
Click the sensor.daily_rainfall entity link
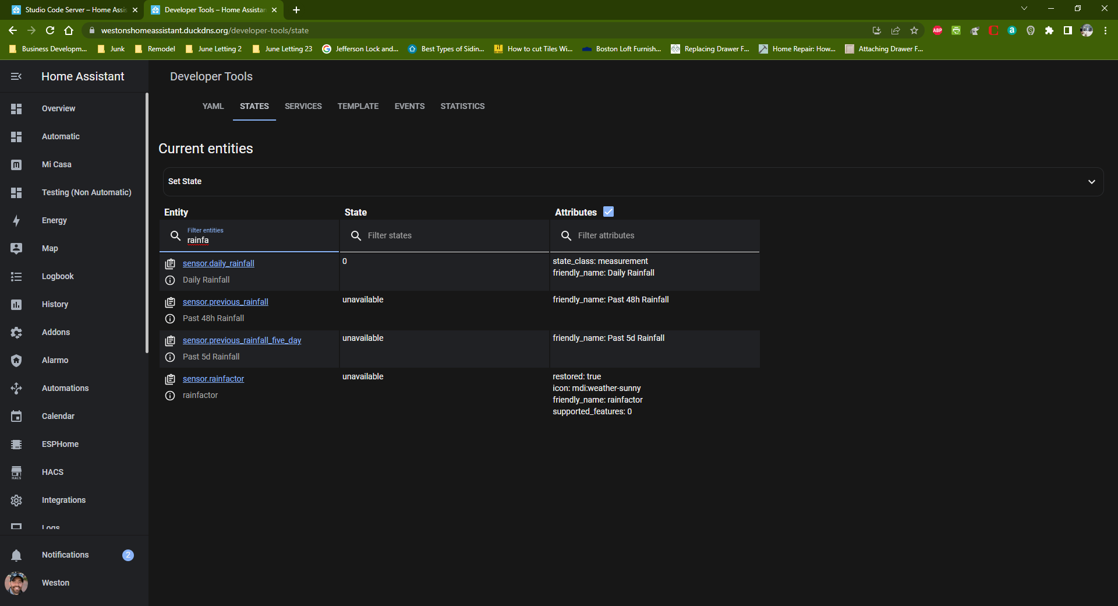coord(218,263)
